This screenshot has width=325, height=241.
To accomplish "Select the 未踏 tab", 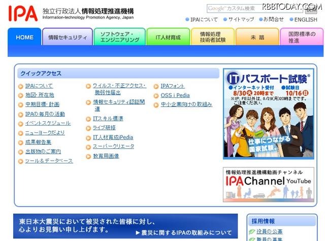I will [x=257, y=37].
